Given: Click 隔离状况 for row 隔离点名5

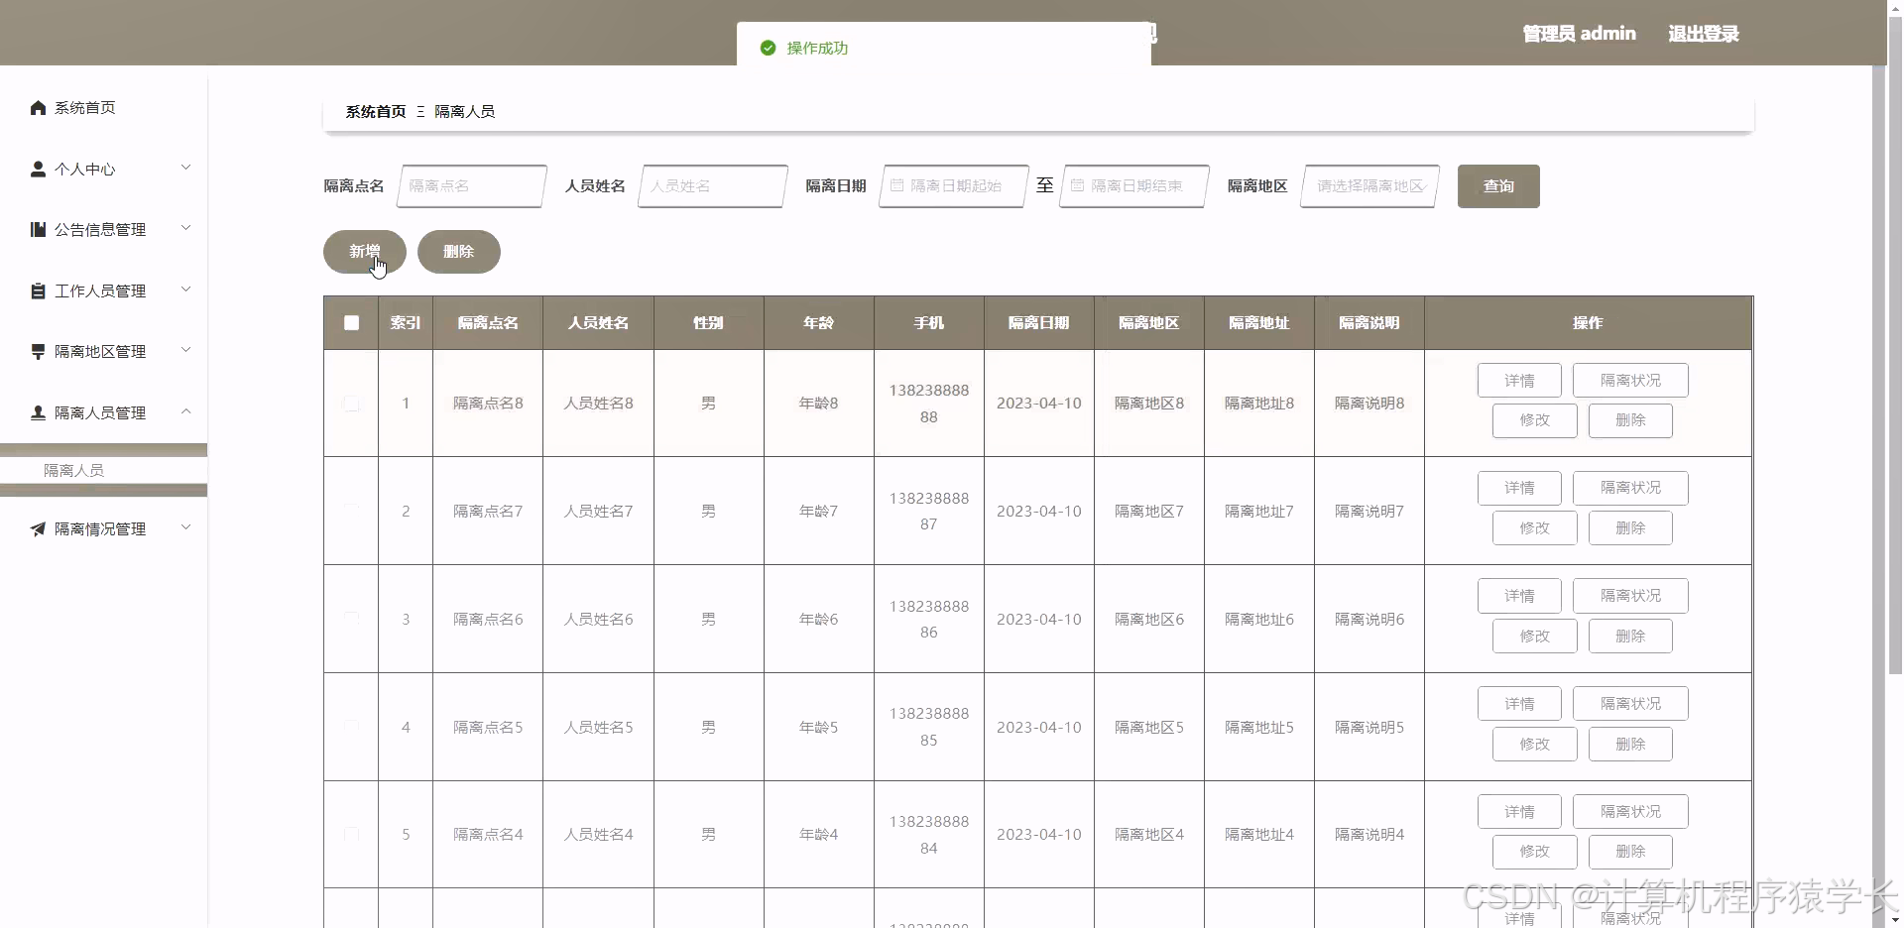Looking at the screenshot, I should click(x=1630, y=704).
